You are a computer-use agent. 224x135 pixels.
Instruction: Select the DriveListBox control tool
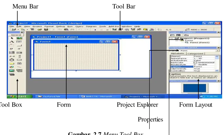19,60
